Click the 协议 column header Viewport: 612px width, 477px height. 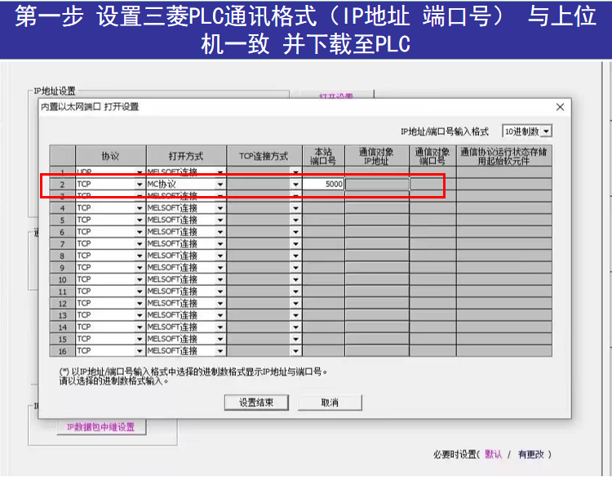click(x=111, y=156)
